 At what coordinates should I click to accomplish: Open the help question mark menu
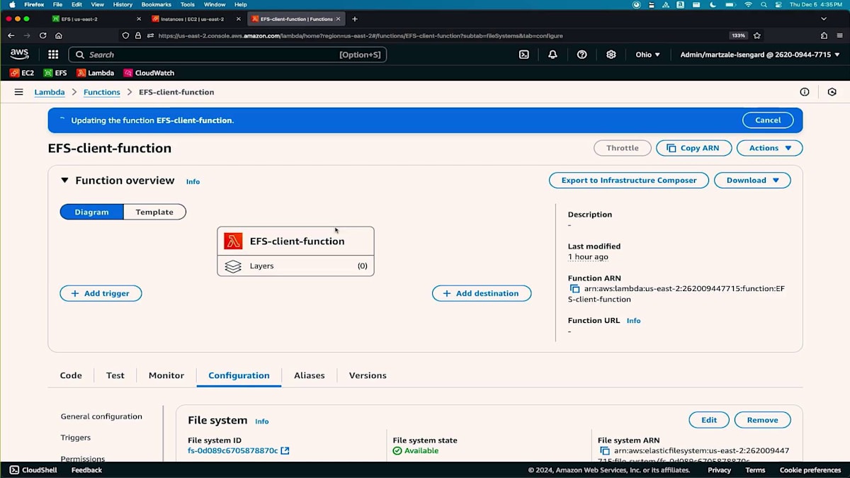(582, 55)
